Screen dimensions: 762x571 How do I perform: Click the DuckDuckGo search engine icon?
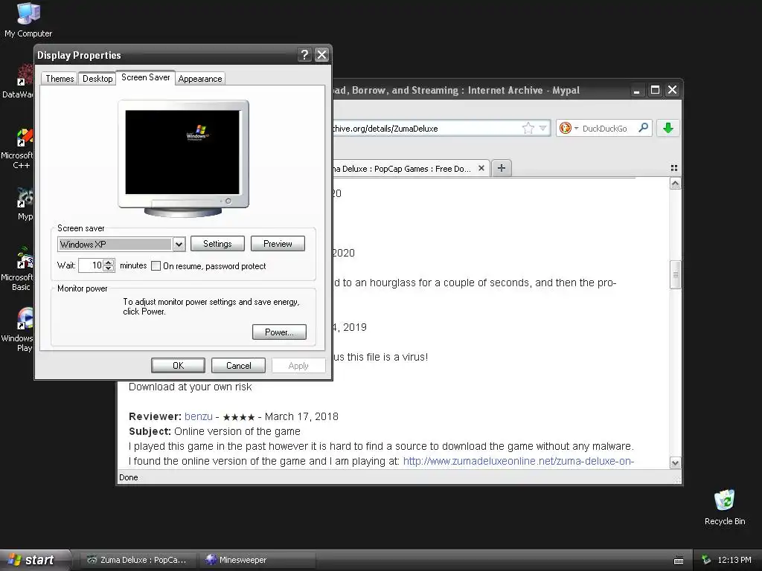(x=566, y=128)
